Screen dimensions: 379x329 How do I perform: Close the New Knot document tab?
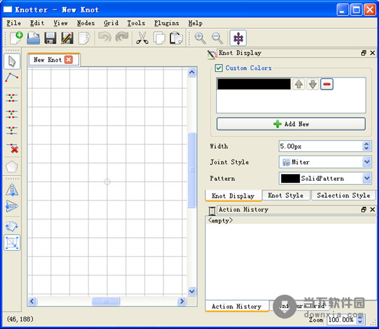(69, 60)
